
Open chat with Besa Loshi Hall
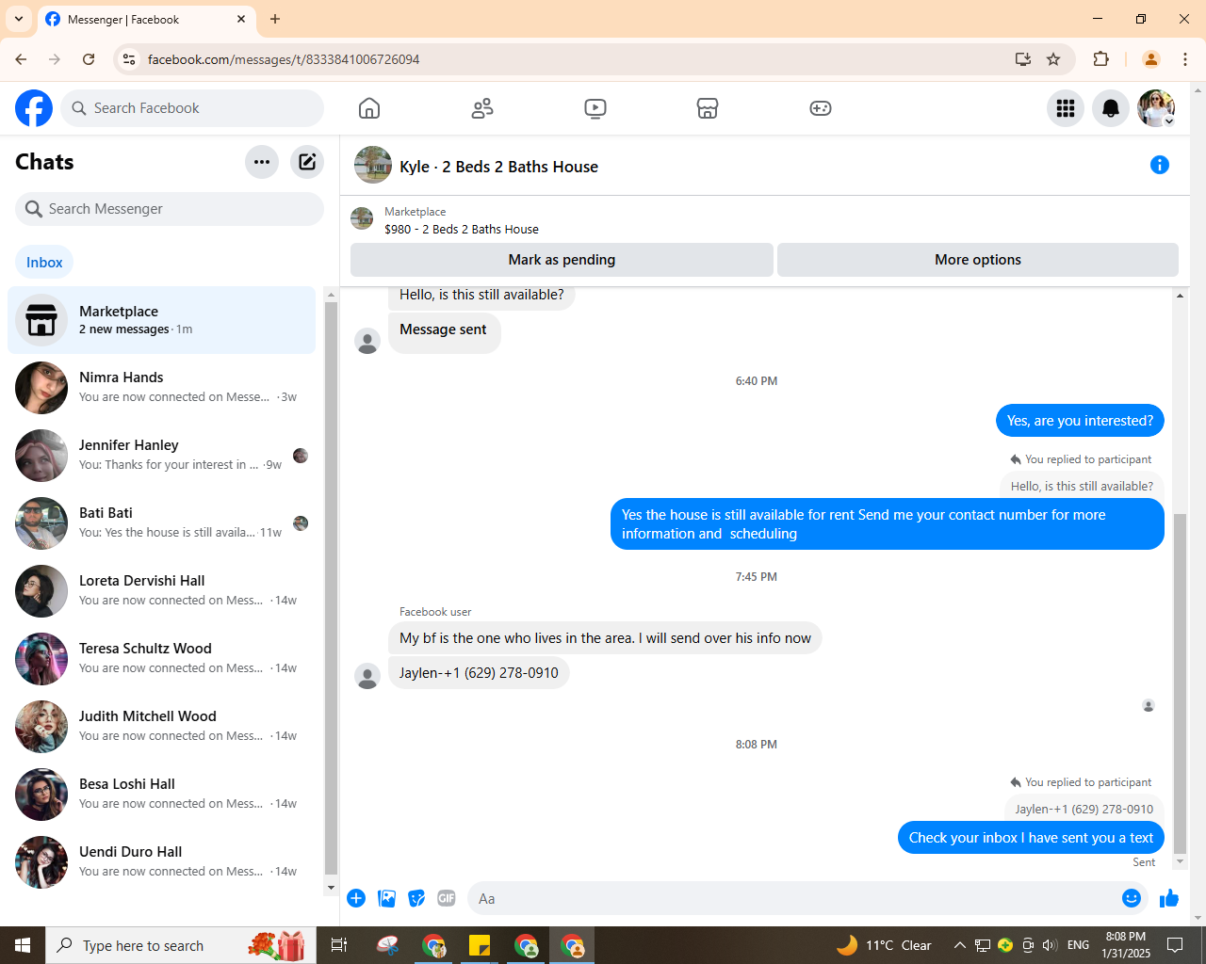[162, 795]
